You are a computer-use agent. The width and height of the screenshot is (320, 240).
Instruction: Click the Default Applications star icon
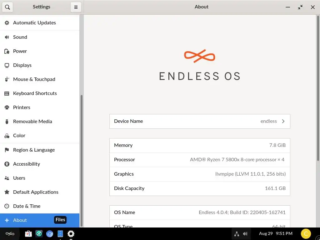coord(7,192)
